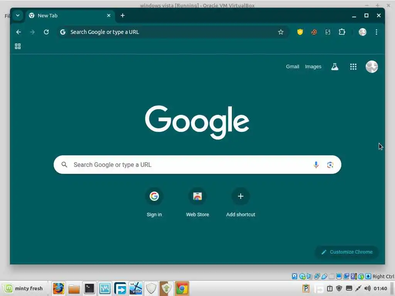Open the notifications tray icon
The height and width of the screenshot is (296, 395).
pyautogui.click(x=330, y=288)
